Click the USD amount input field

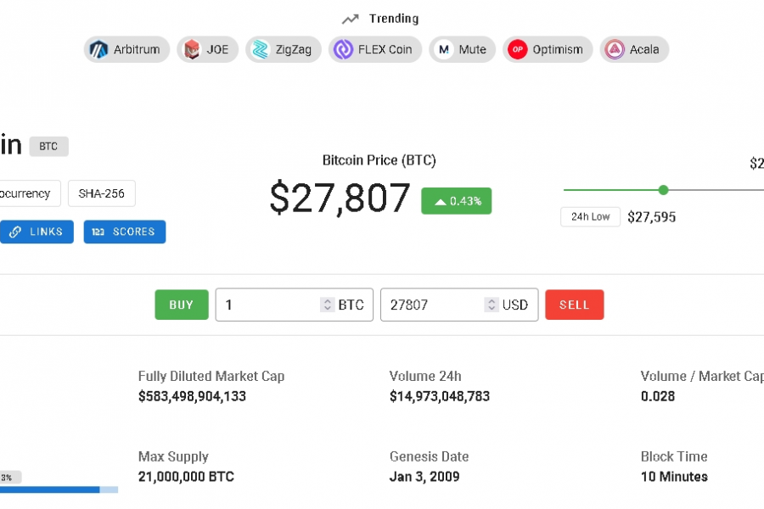coord(431,305)
